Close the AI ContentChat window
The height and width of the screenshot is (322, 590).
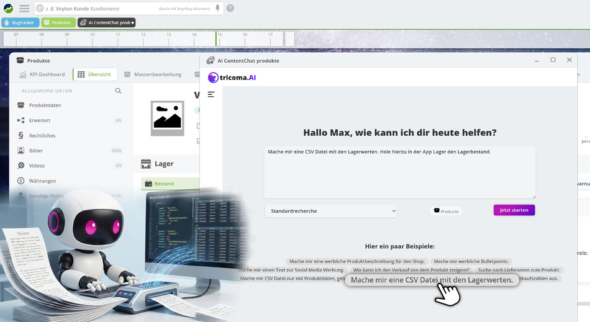tap(569, 60)
